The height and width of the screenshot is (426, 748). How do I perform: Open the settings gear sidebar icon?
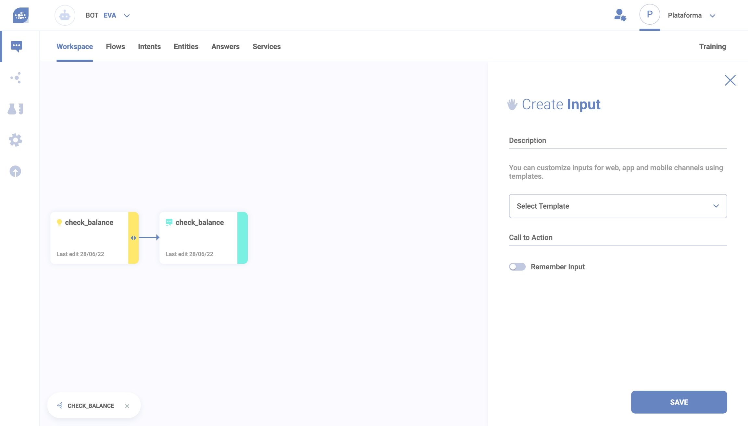(16, 140)
